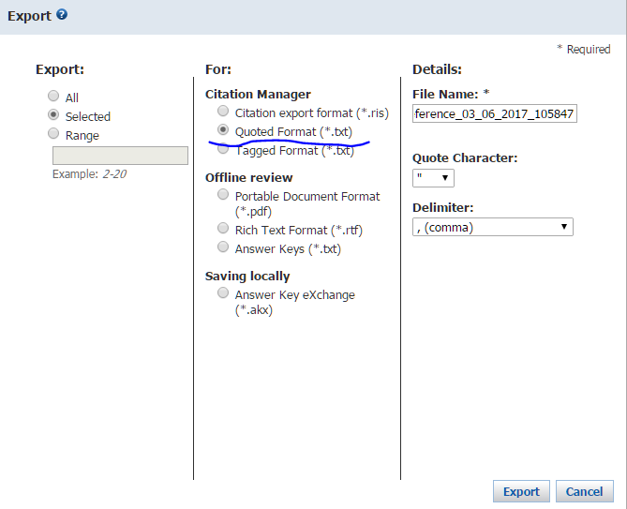This screenshot has width=627, height=509.
Task: Click the Portable Document Format label text
Action: 307,197
